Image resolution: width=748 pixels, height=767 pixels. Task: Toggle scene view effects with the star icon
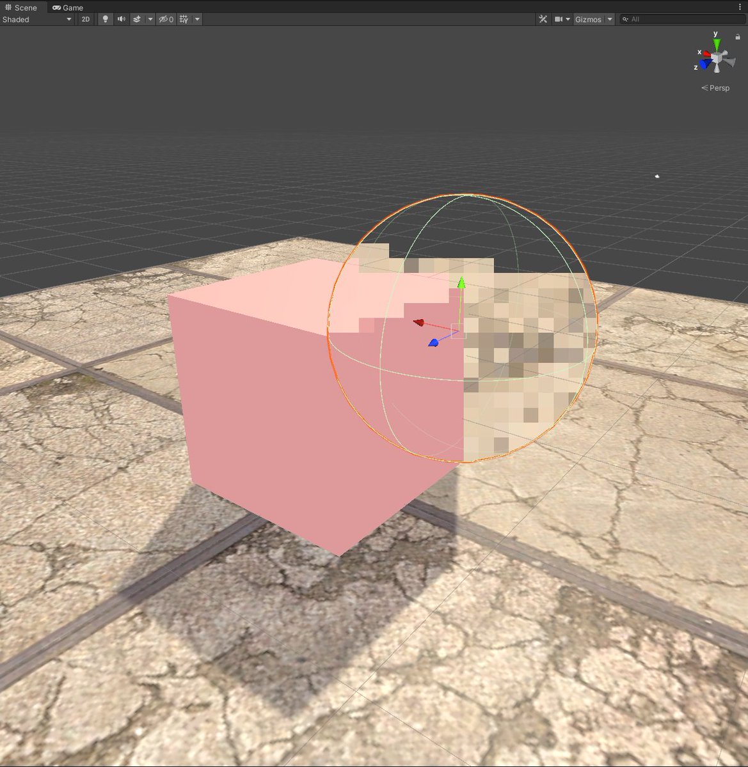pyautogui.click(x=137, y=19)
